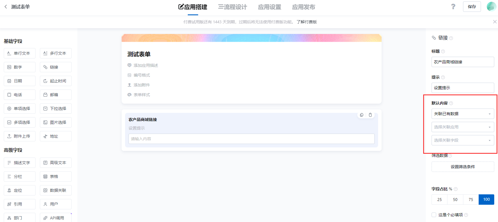Screen dimensions: 498x222
Task: Set field width to 25 percent
Action: tap(439, 200)
